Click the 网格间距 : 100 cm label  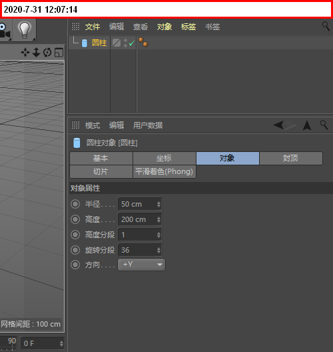click(x=31, y=324)
